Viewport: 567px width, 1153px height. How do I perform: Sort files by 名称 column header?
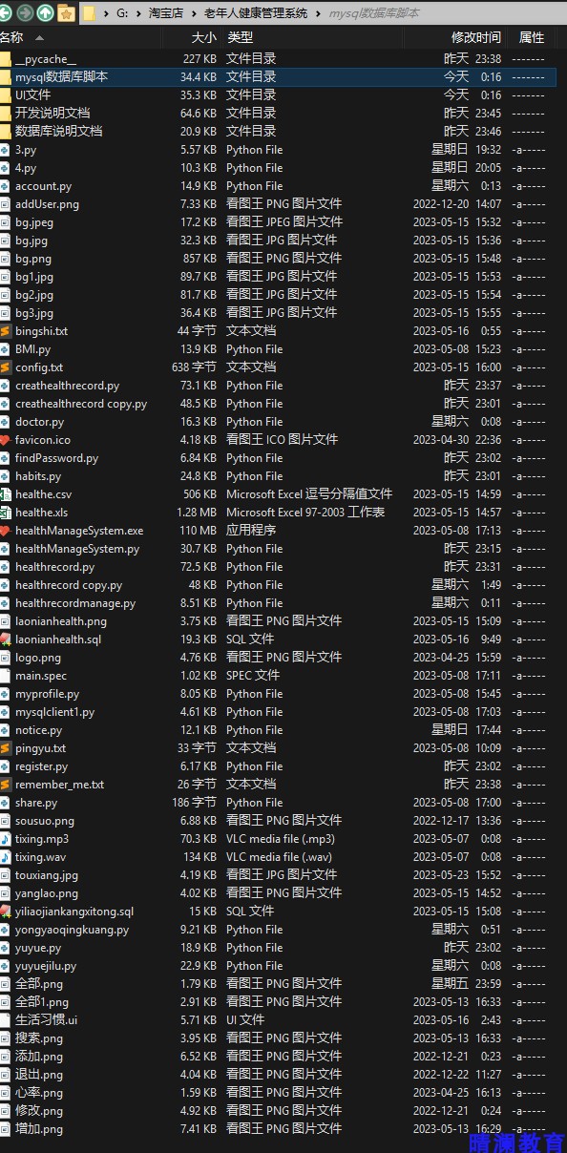[11, 37]
